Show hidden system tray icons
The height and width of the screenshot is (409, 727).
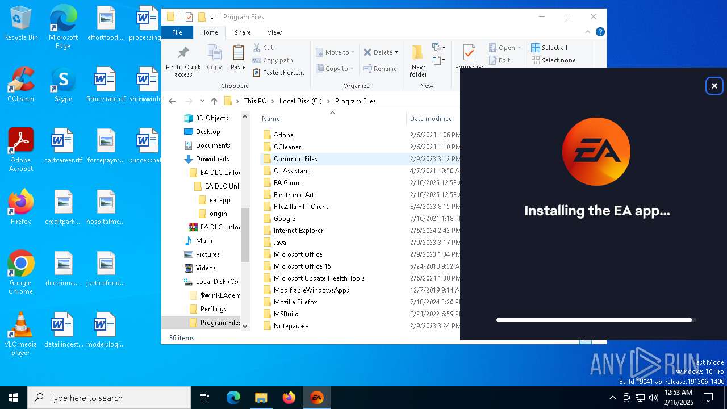tap(612, 398)
